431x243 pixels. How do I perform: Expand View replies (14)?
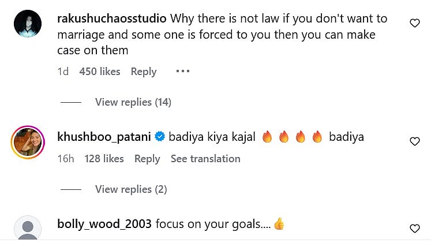point(133,102)
